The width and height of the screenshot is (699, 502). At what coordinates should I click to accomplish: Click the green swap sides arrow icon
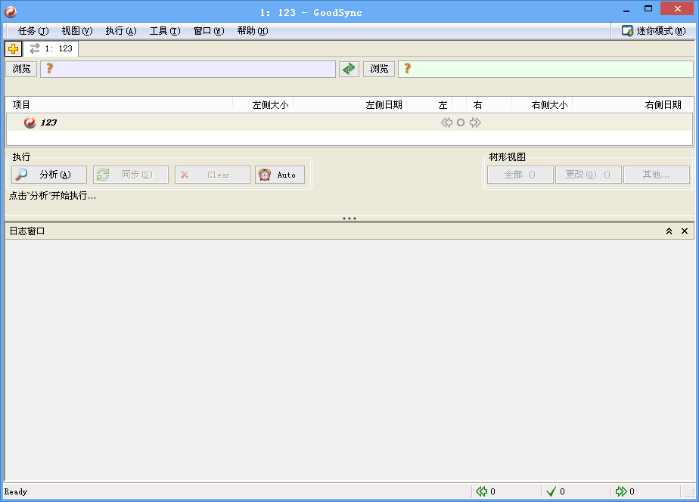click(x=349, y=69)
